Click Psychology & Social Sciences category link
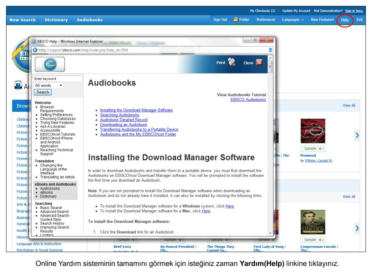Screen dimensions: 372x279 coord(40,250)
